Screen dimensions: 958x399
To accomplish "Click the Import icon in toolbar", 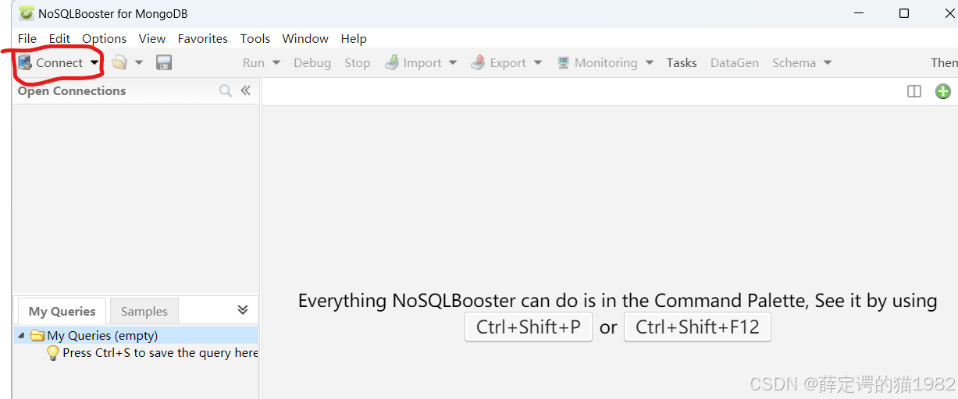I will tap(392, 62).
